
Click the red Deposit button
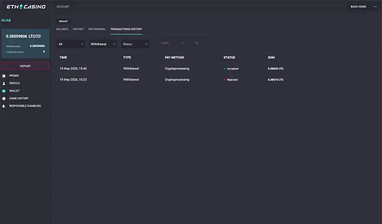pos(25,66)
